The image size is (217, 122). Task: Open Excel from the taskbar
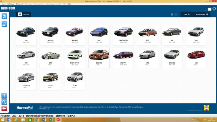click(51, 120)
